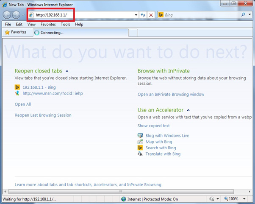Click the Translate with Bing link
The height and width of the screenshot is (204, 255).
[163, 154]
